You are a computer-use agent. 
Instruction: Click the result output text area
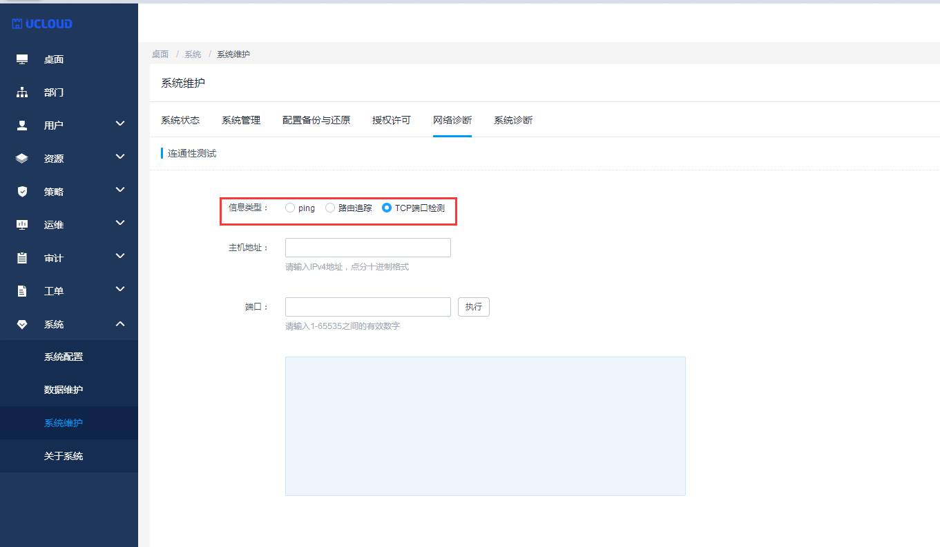(x=486, y=426)
